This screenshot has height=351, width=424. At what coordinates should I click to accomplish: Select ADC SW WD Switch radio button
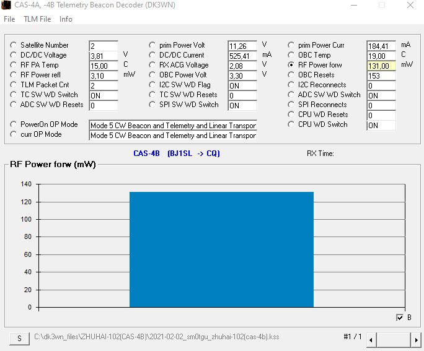pyautogui.click(x=291, y=95)
